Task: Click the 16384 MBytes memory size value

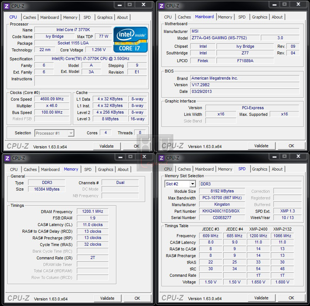Action: point(47,189)
